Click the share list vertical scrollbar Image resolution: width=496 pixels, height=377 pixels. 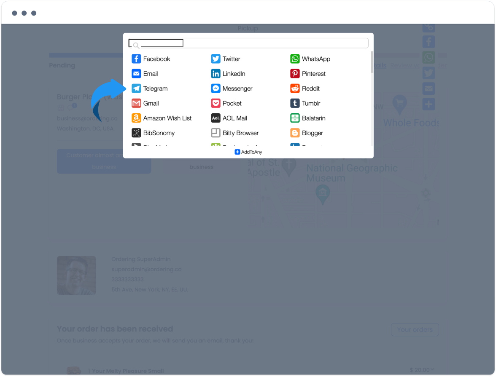click(372, 62)
